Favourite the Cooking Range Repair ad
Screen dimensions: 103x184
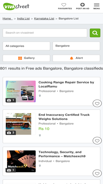point(97,103)
